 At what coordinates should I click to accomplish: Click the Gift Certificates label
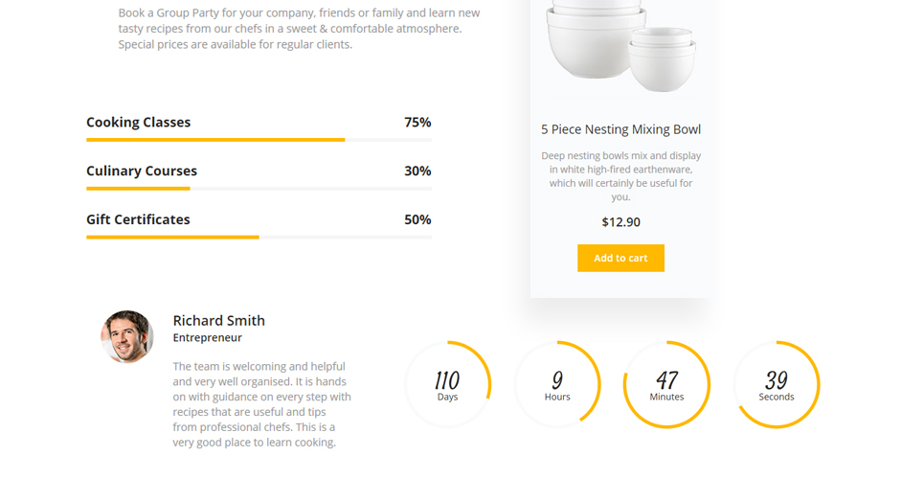(x=138, y=219)
